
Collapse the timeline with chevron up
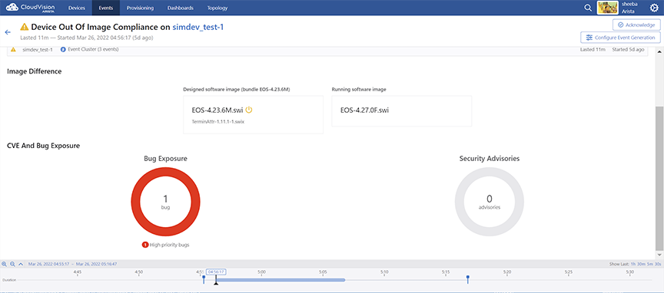tap(20, 264)
